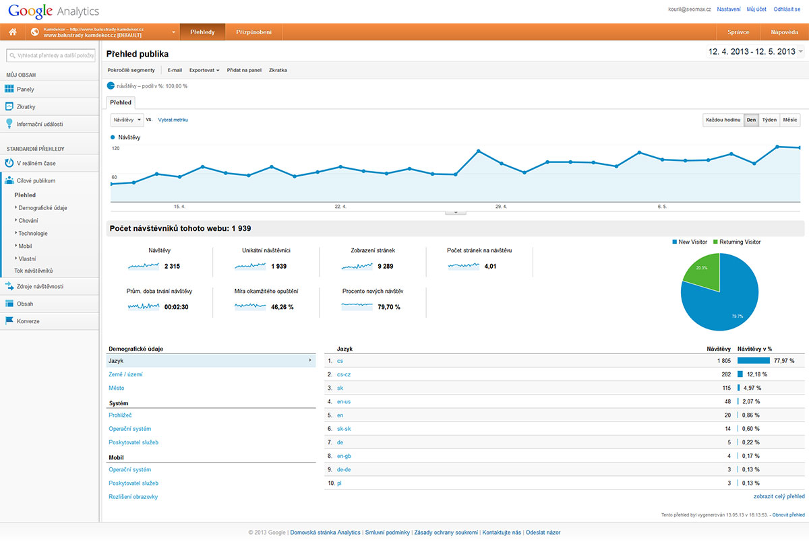Click the cs language row link

(340, 361)
